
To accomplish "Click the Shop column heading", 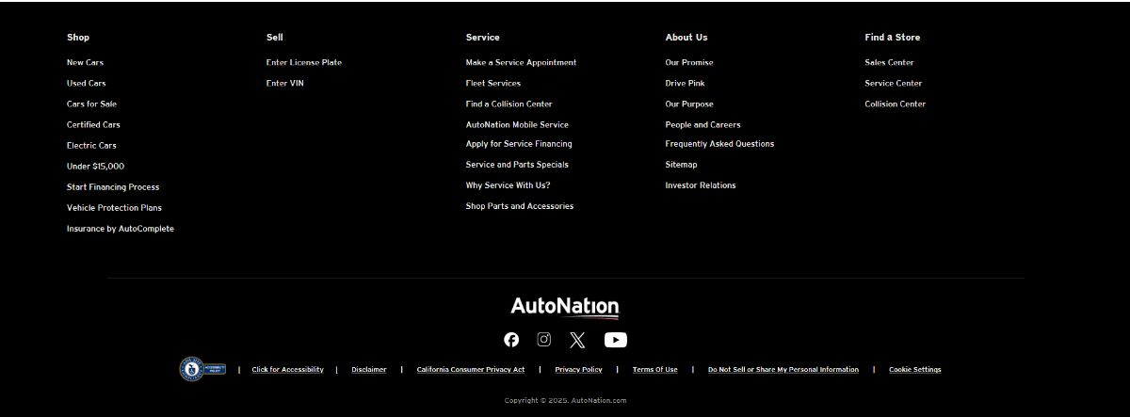I will click(78, 38).
